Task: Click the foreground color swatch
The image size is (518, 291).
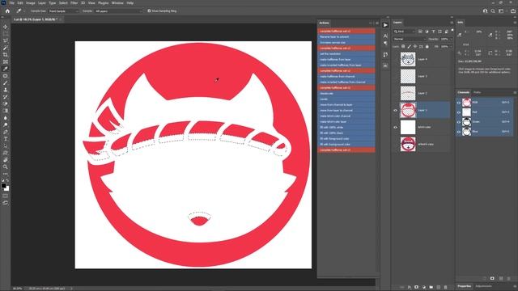Action: click(3, 186)
